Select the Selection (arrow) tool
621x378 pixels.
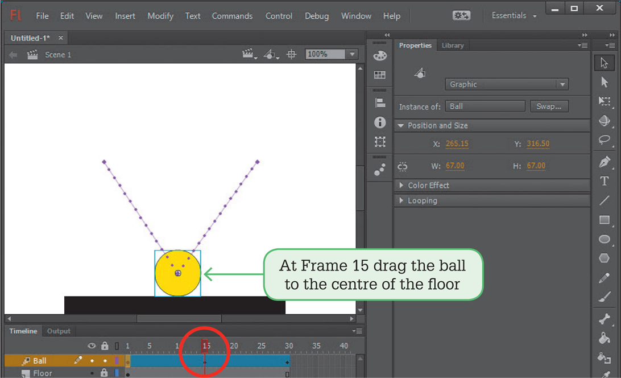click(604, 63)
